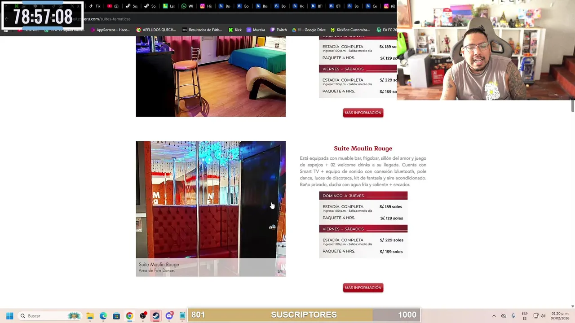The height and width of the screenshot is (323, 575).
Task: Click Suite Moulin Rouge pole dance photo
Action: coord(211,209)
